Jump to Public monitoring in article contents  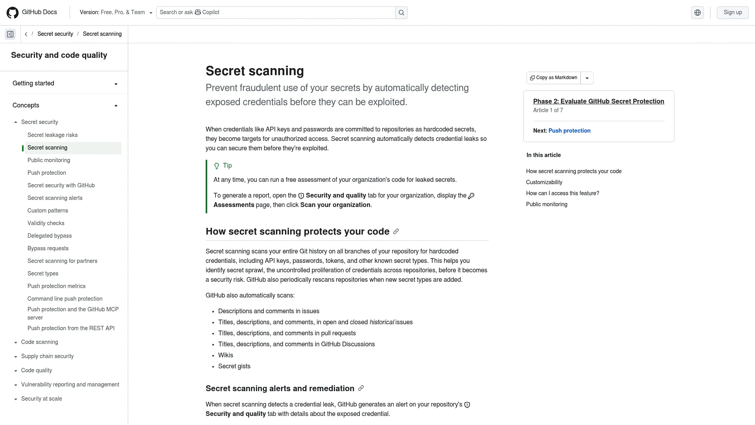[547, 204]
